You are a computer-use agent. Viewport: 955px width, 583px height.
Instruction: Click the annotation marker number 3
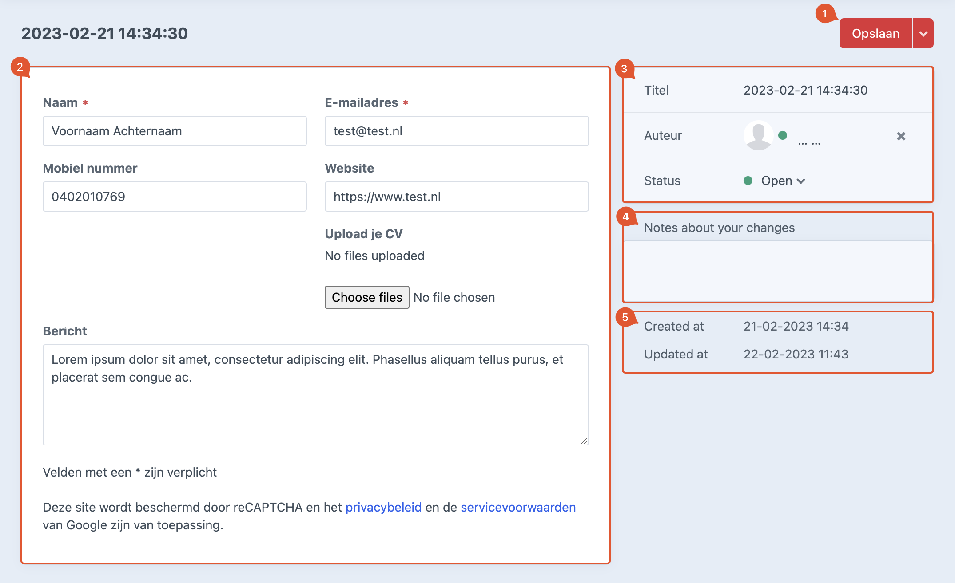[x=624, y=68]
